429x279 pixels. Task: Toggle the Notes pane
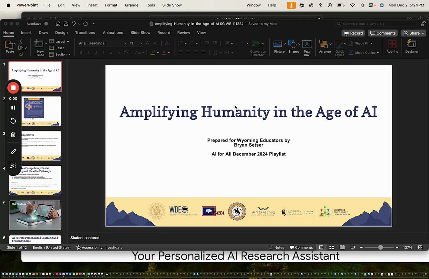tap(277, 247)
